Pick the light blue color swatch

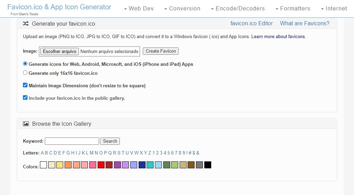click(x=158, y=165)
